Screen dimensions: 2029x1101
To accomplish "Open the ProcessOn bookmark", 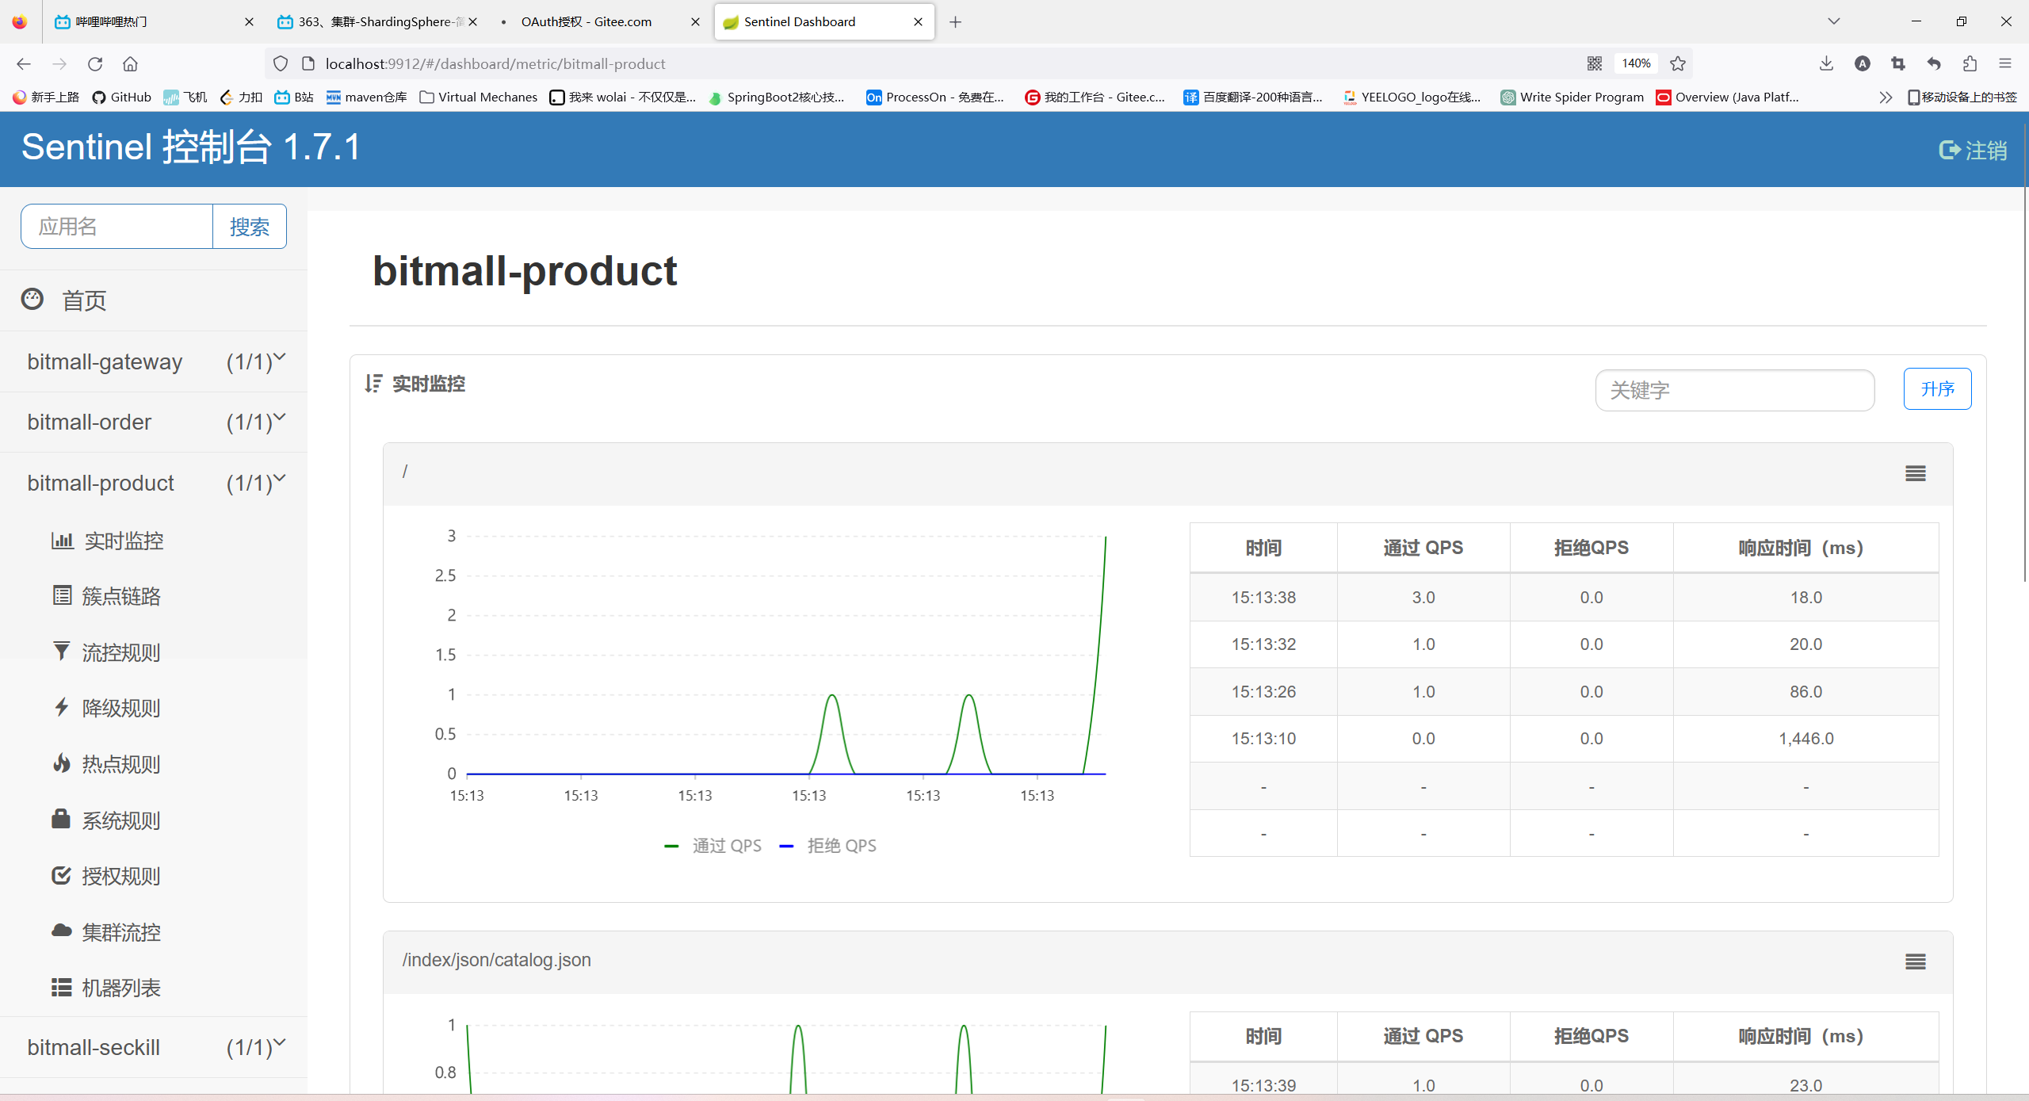I will 935,97.
